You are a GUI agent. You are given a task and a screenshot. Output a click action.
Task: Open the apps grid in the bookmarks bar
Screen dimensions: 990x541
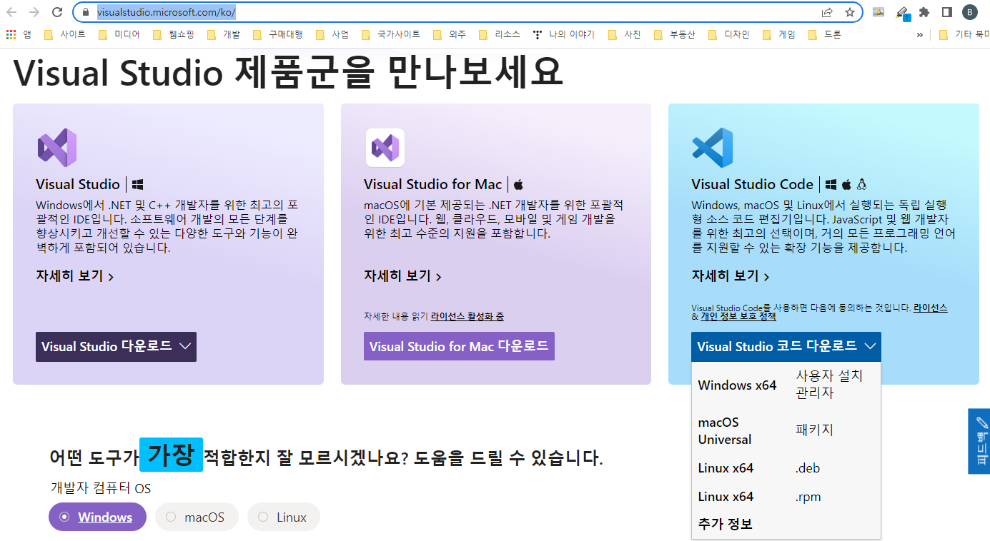point(19,34)
